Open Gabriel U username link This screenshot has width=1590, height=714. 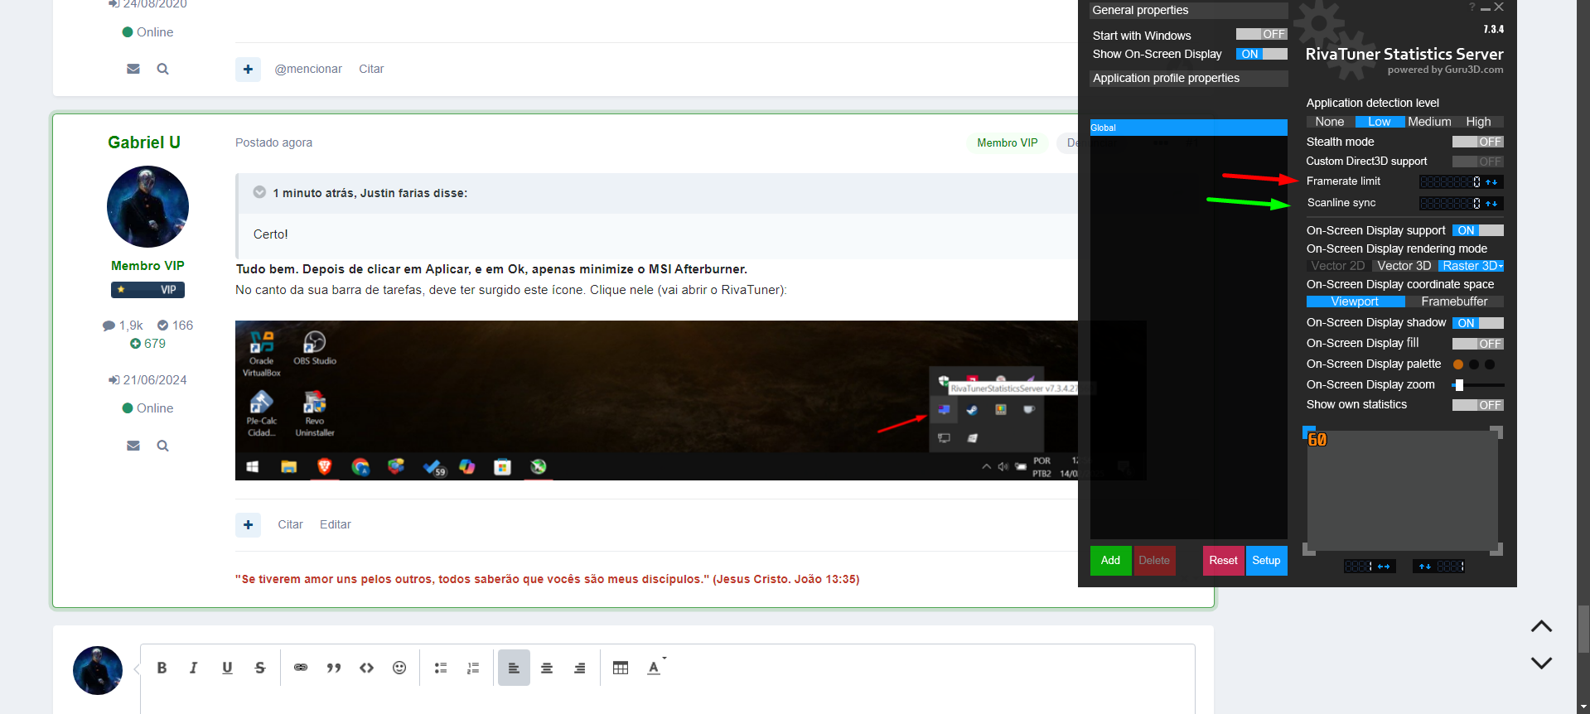point(144,142)
